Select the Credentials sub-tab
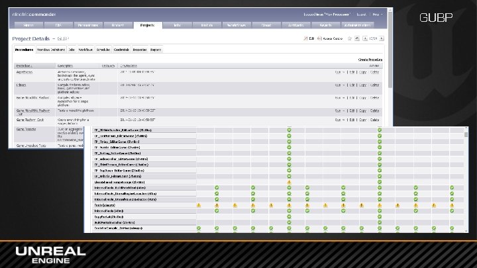The image size is (477, 268). (x=121, y=50)
